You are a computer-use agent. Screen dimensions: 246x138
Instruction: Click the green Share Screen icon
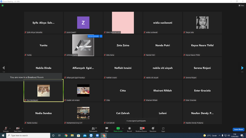[x=118, y=128]
